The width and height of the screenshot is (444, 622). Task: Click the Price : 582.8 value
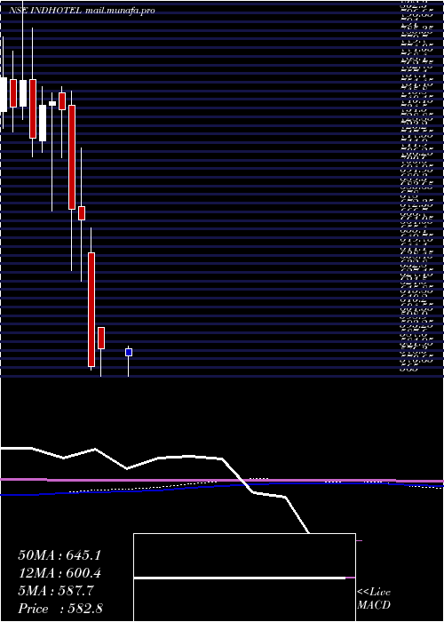coord(60,609)
